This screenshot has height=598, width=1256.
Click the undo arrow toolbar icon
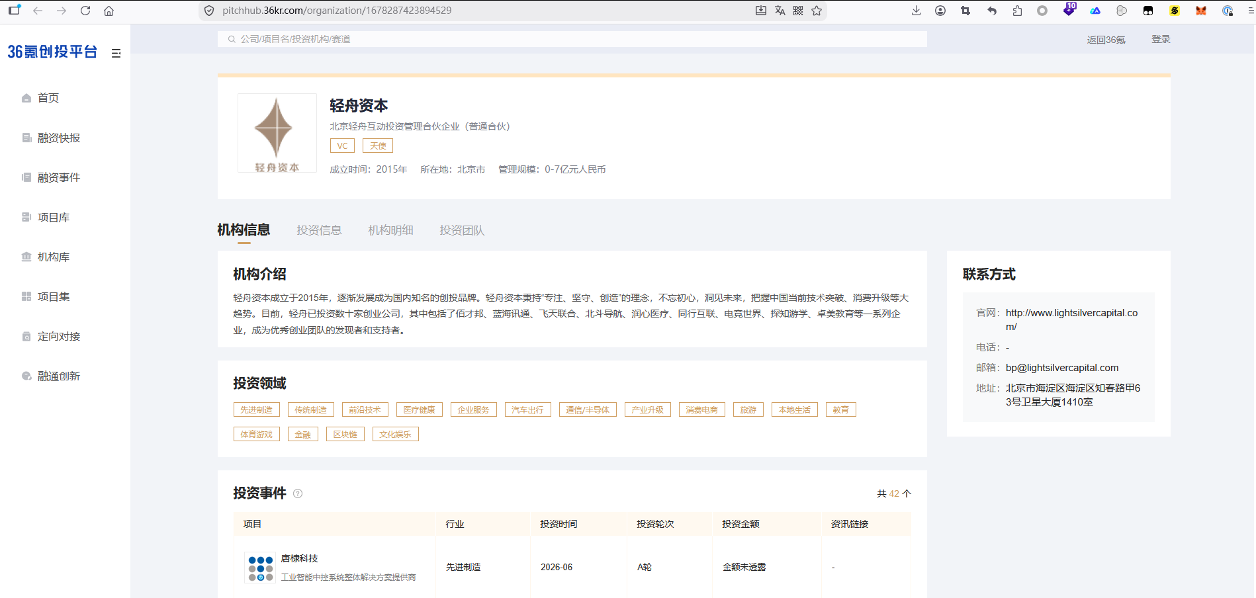click(992, 11)
